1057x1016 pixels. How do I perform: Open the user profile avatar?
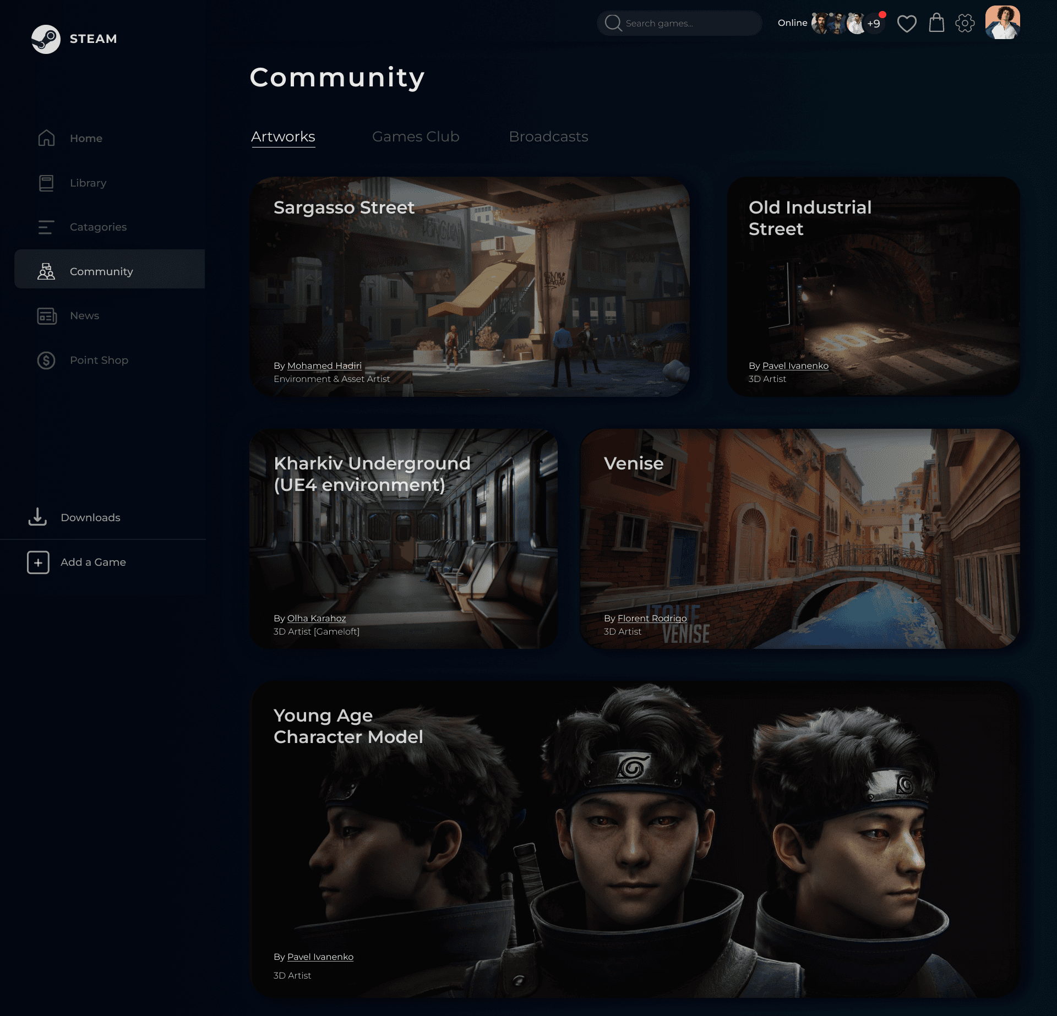point(1002,23)
